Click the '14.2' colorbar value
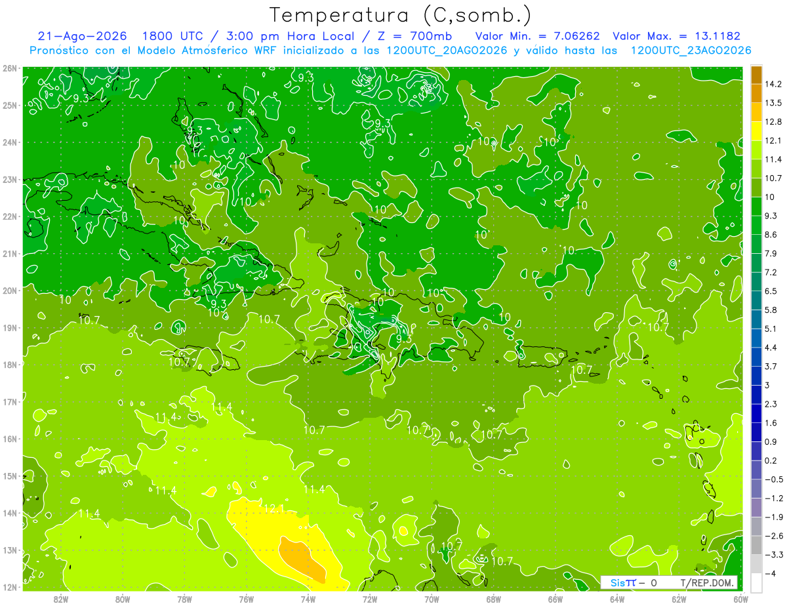Image resolution: width=787 pixels, height=608 pixels. (773, 84)
